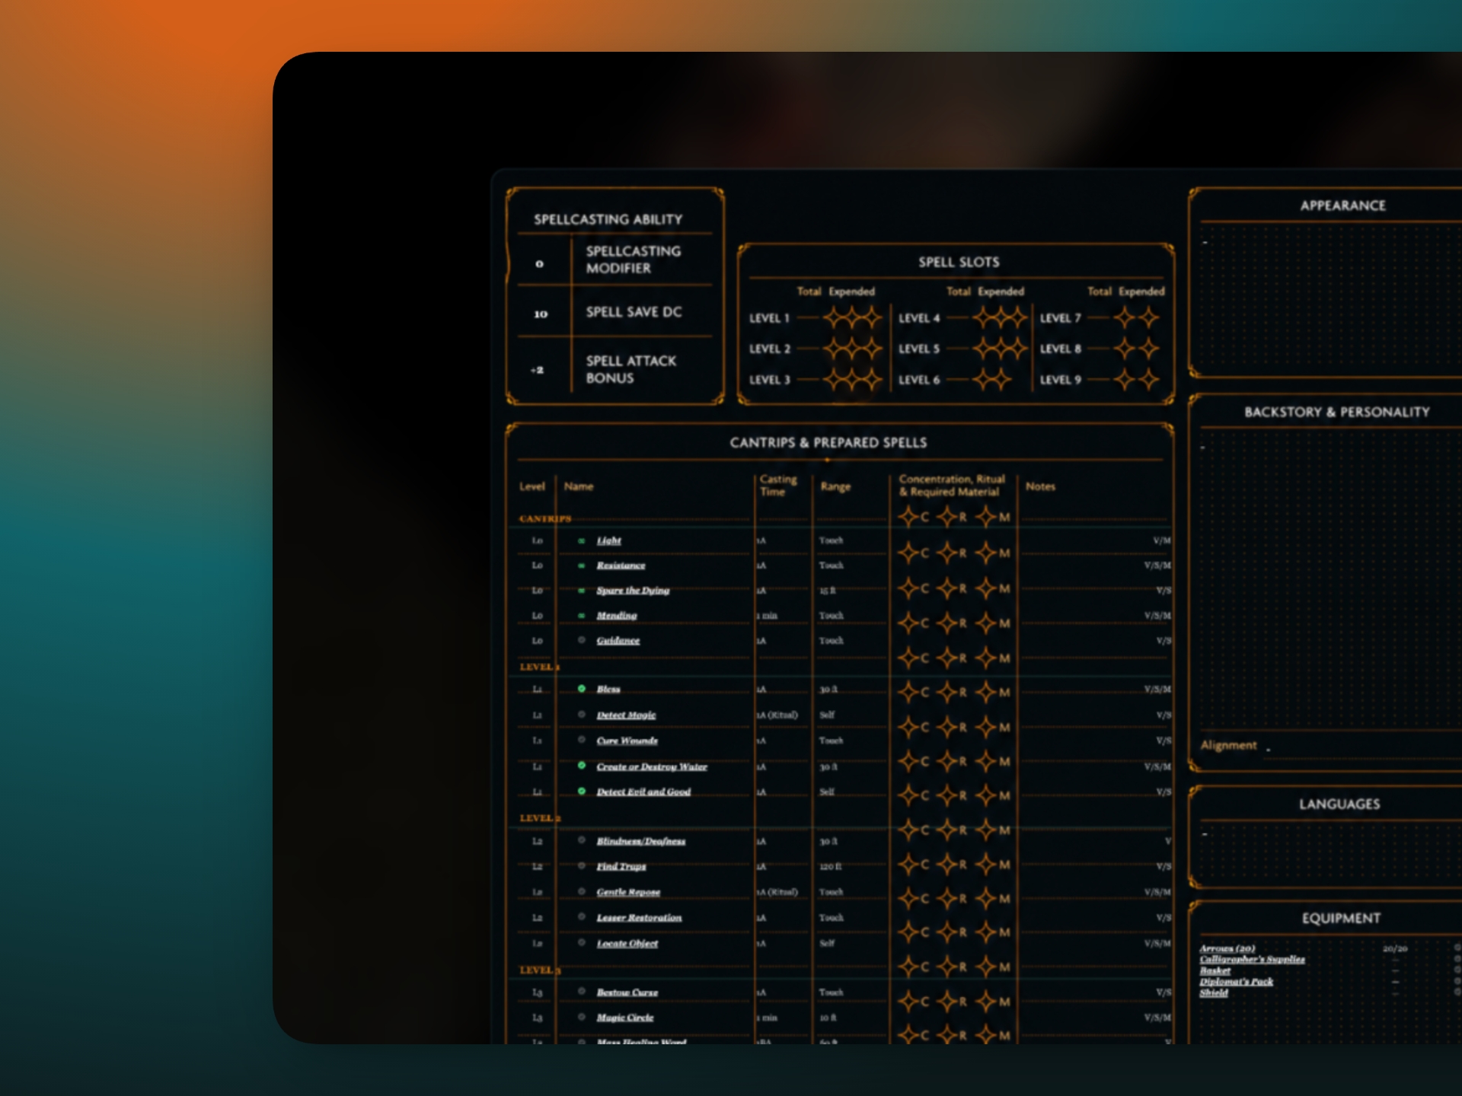Click the Level 1 spell slot total field
Screen dimensions: 1462x1096
808,318
